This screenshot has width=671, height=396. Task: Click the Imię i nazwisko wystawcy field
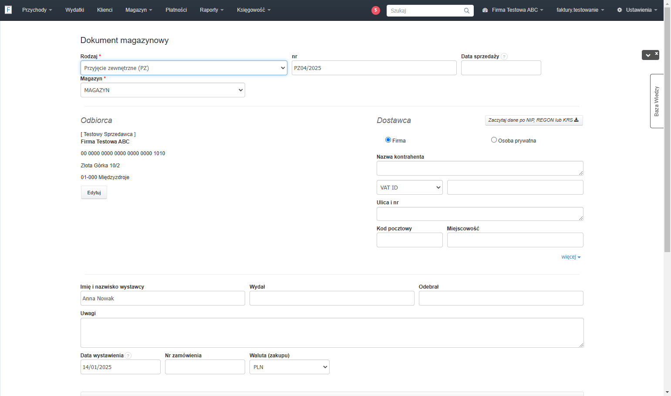(163, 298)
